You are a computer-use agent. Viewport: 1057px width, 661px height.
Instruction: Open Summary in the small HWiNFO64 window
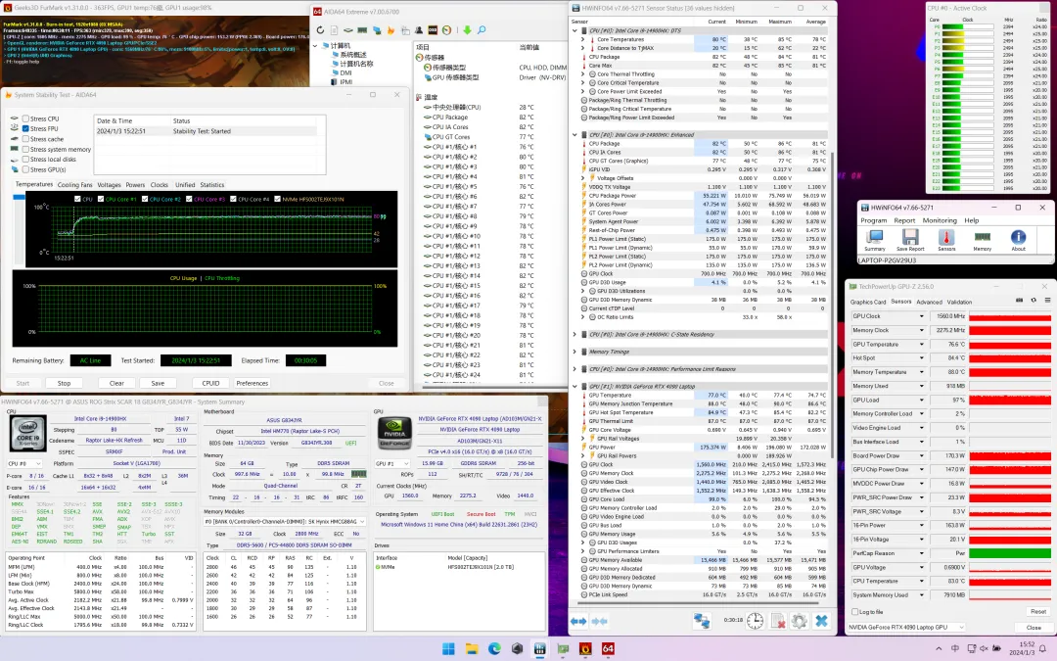pos(875,240)
